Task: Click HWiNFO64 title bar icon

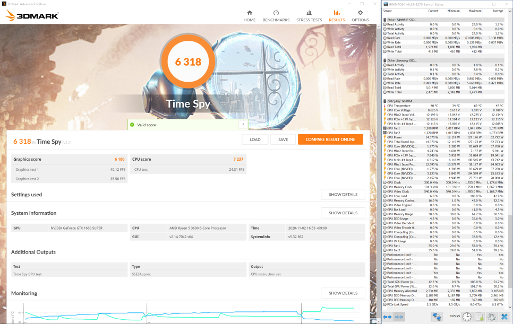Action: coord(386,4)
